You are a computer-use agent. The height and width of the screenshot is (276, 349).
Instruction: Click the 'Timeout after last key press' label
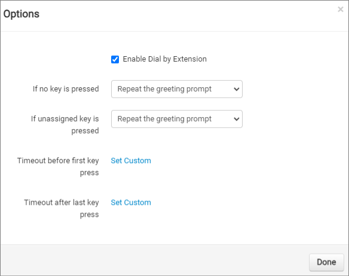coord(62,208)
